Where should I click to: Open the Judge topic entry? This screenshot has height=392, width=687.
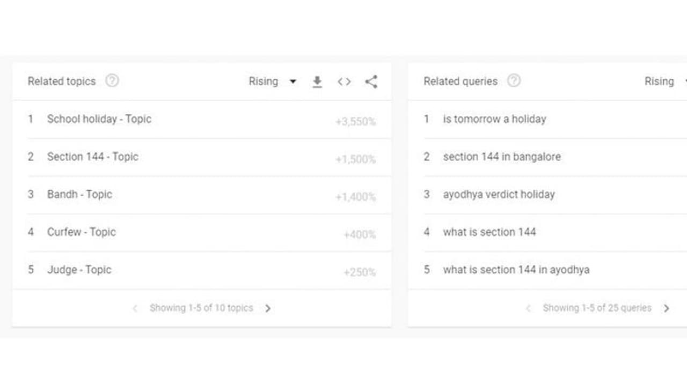(x=79, y=270)
